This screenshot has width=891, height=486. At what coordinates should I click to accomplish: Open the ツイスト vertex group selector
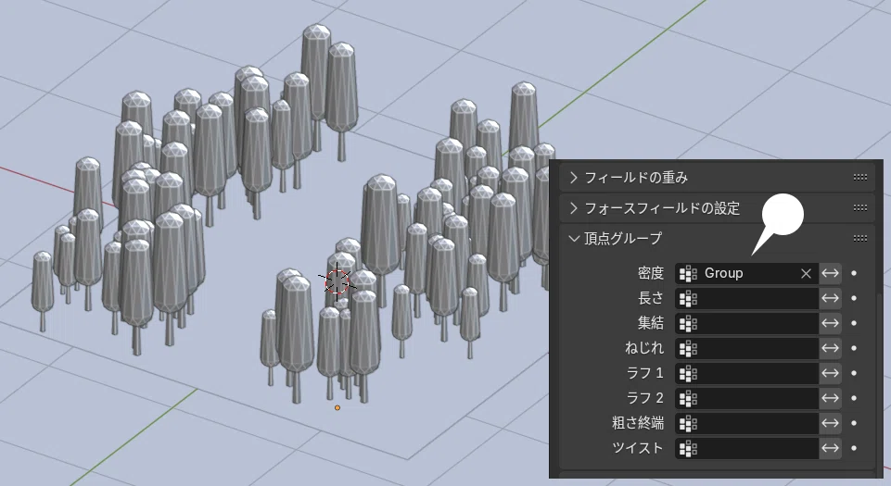[746, 448]
